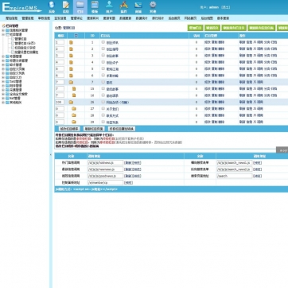The image size is (288, 288).
Task: Click the folder icon in row ID 28
Action: pyautogui.click(x=74, y=115)
